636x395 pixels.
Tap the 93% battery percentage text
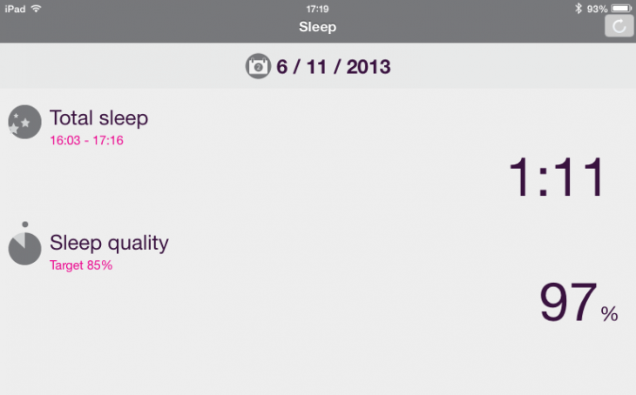pos(597,8)
